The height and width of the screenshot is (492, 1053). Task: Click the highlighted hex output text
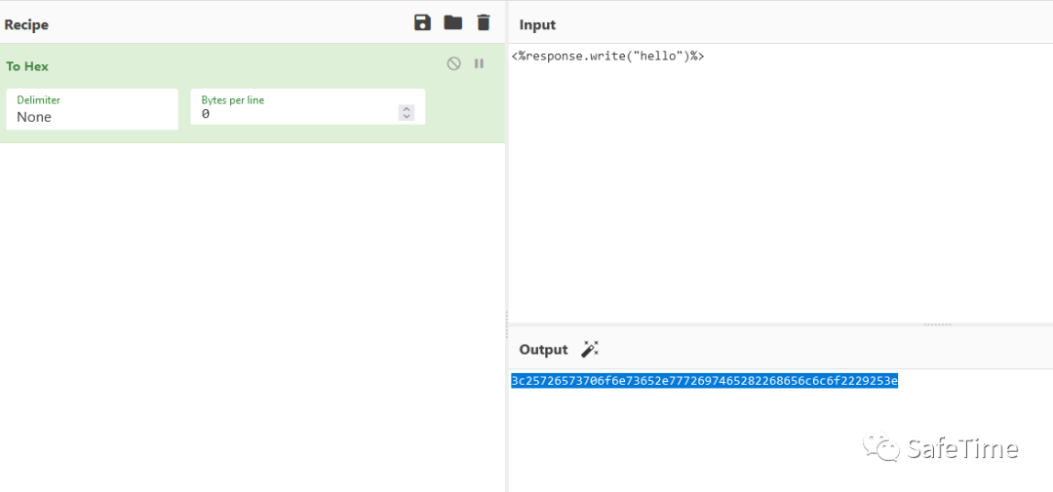[704, 380]
